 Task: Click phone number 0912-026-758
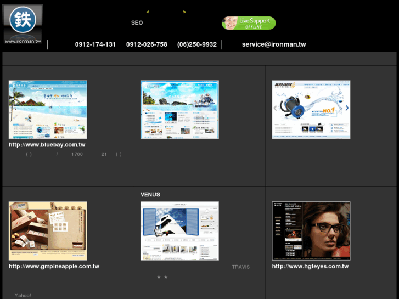[x=147, y=44]
